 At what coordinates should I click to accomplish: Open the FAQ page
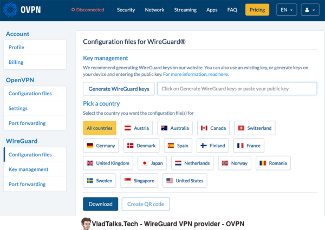(232, 10)
